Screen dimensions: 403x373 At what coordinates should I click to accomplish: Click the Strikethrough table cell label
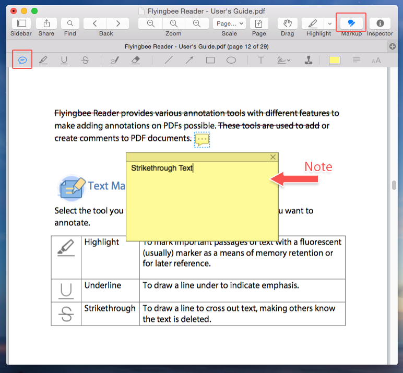click(110, 308)
